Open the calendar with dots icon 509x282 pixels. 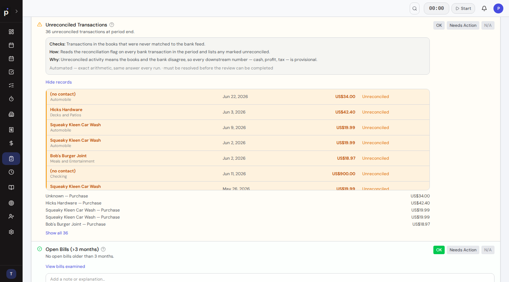(x=11, y=59)
